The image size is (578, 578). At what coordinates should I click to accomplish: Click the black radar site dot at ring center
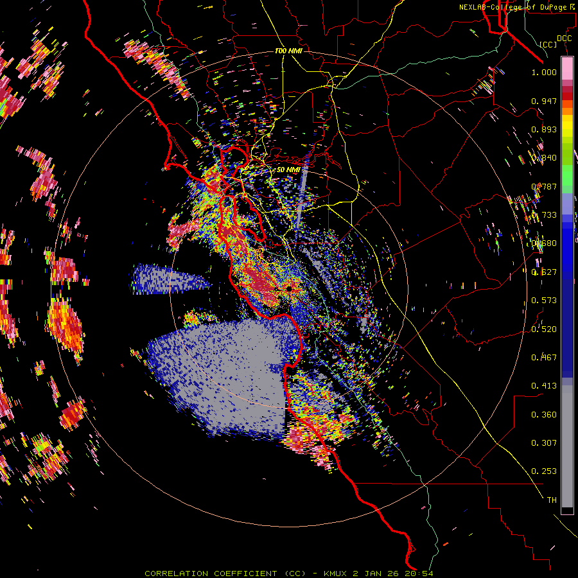[290, 289]
